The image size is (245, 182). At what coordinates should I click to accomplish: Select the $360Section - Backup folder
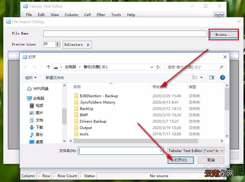[96, 96]
